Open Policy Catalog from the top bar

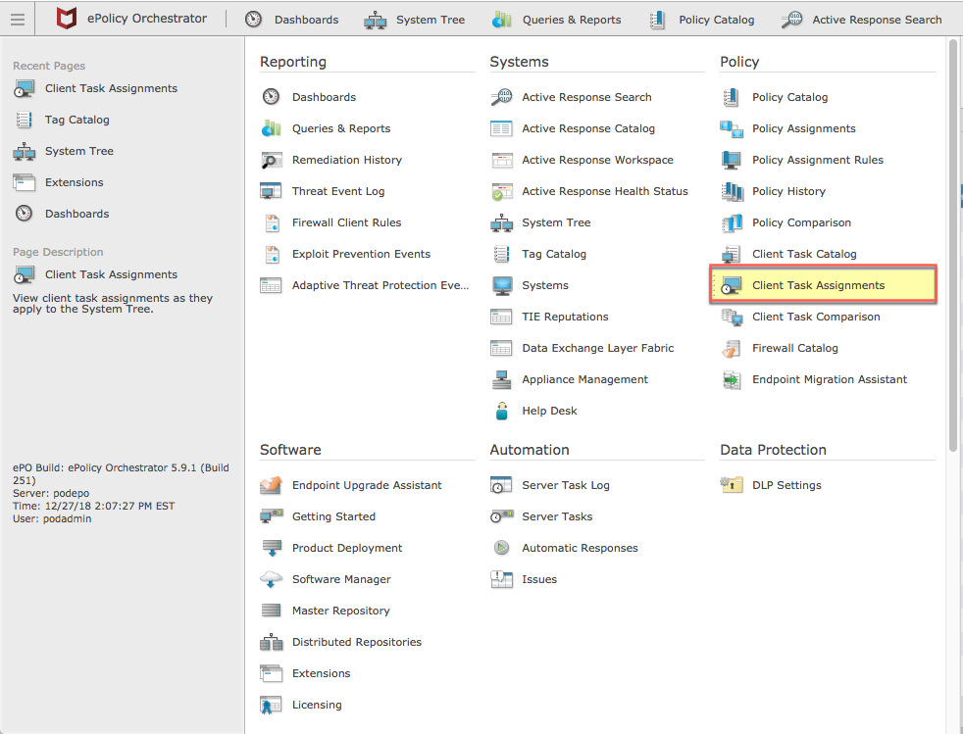coord(717,20)
